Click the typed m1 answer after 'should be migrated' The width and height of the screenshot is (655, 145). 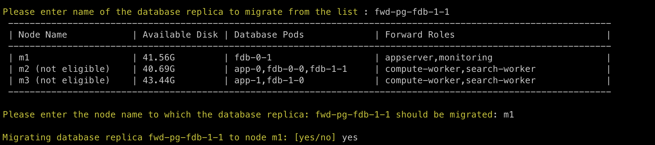coord(509,115)
